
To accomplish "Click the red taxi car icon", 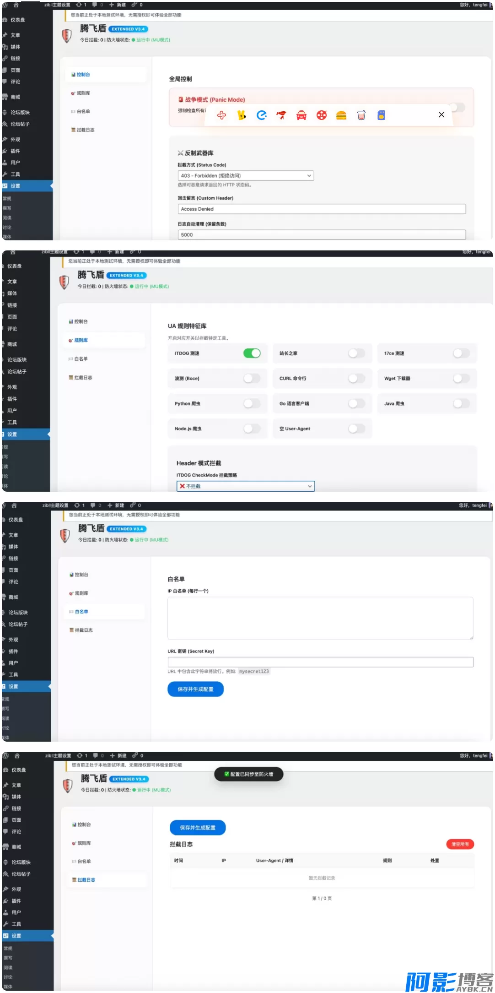I will (x=301, y=115).
